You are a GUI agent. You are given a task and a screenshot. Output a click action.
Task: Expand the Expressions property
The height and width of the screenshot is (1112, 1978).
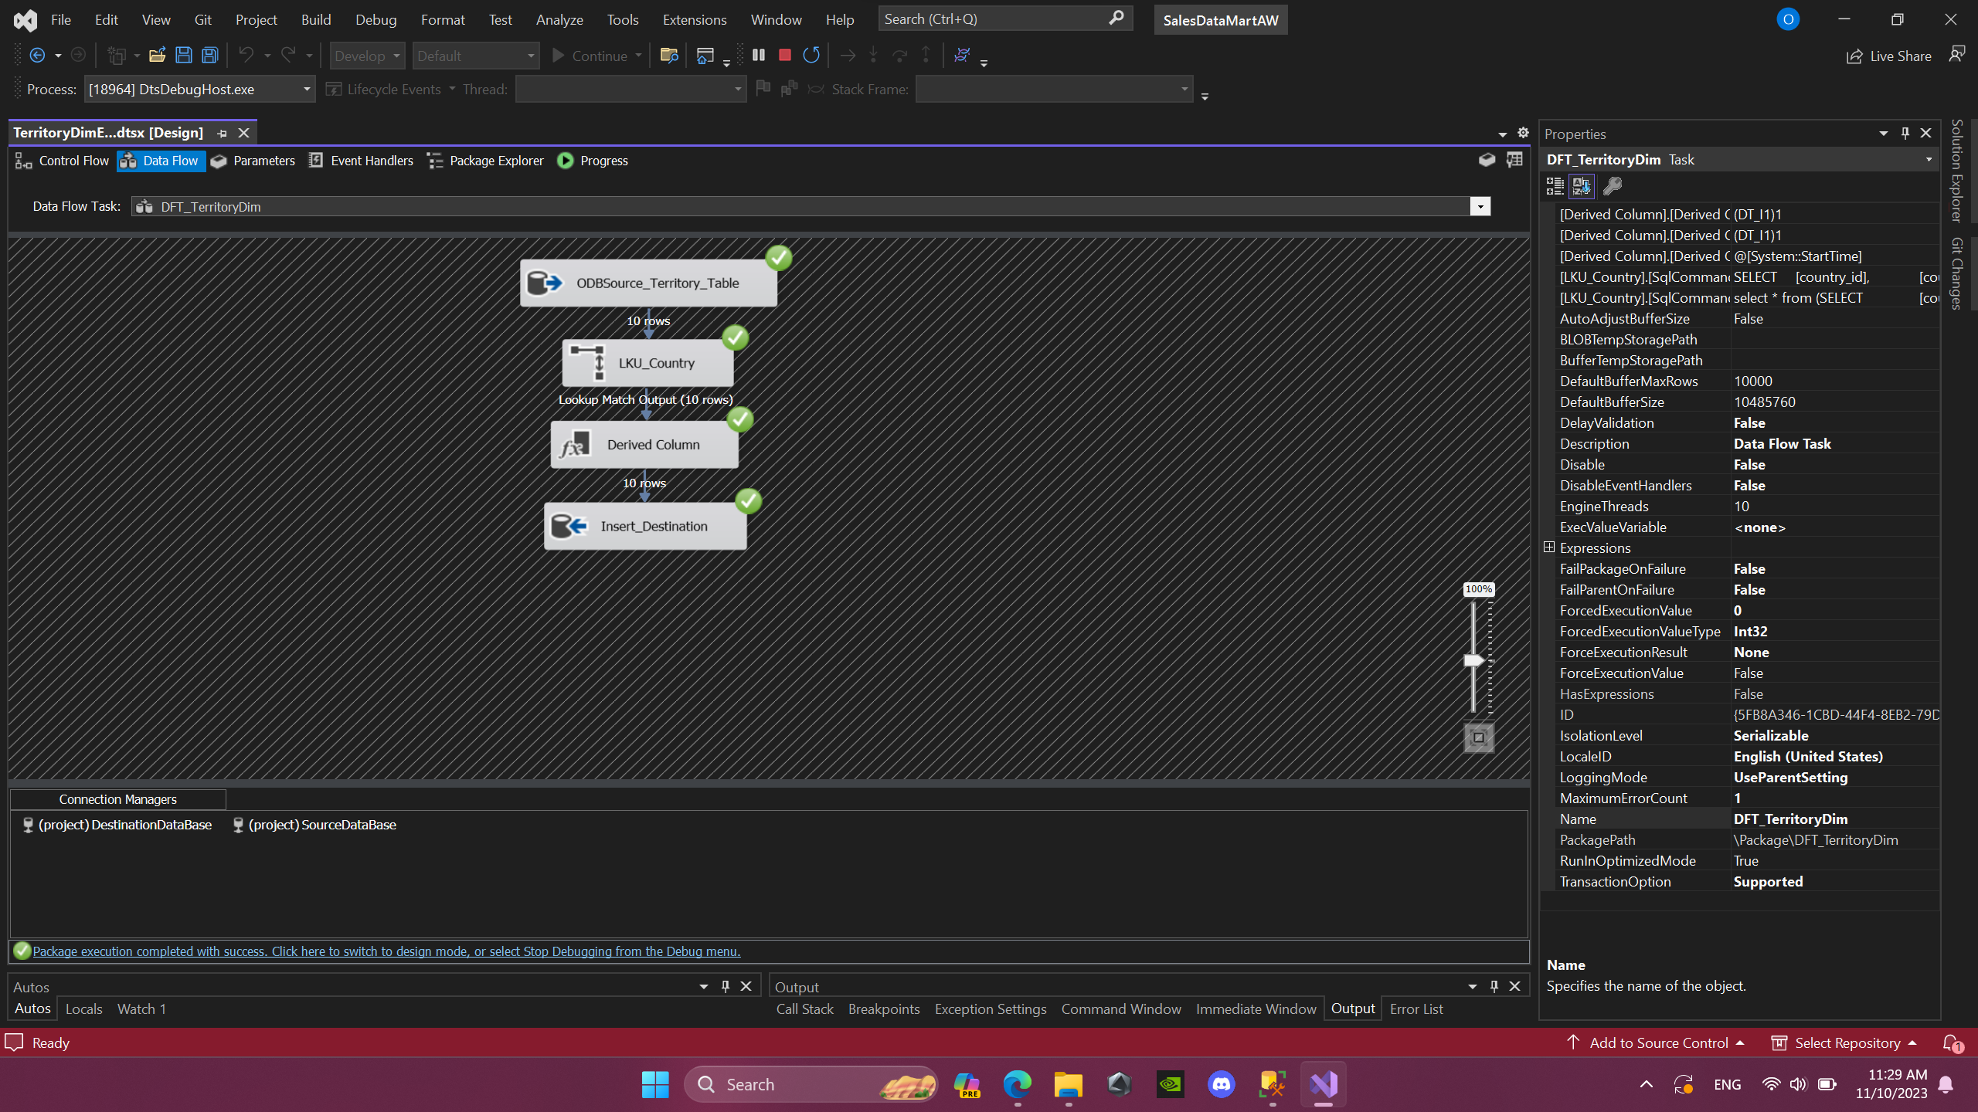(1549, 547)
